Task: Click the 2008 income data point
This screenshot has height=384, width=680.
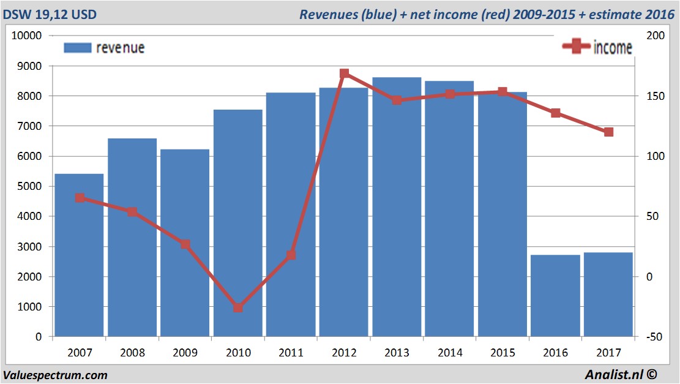Action: click(132, 212)
